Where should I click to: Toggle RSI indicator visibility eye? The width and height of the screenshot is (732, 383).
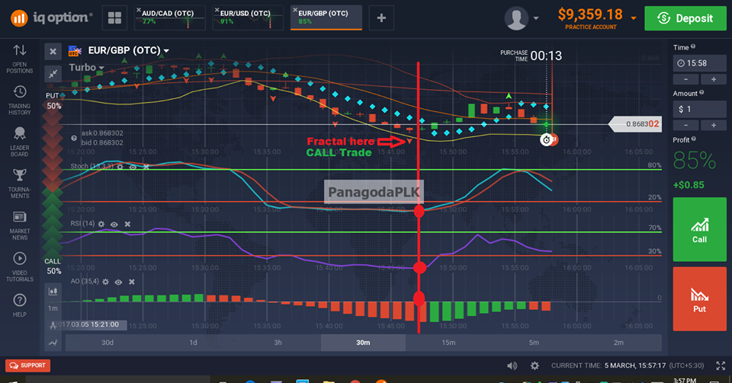click(114, 224)
